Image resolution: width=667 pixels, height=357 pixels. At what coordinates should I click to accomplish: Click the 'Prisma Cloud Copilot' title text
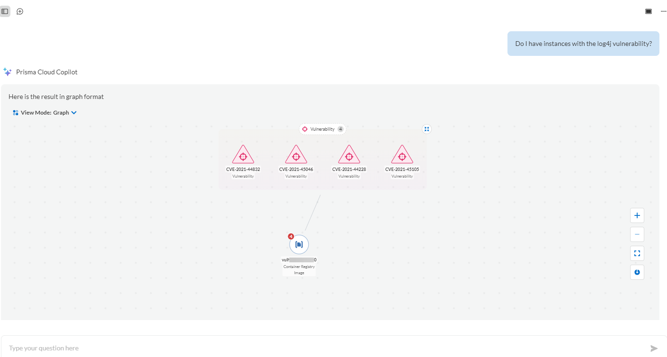[x=47, y=72]
